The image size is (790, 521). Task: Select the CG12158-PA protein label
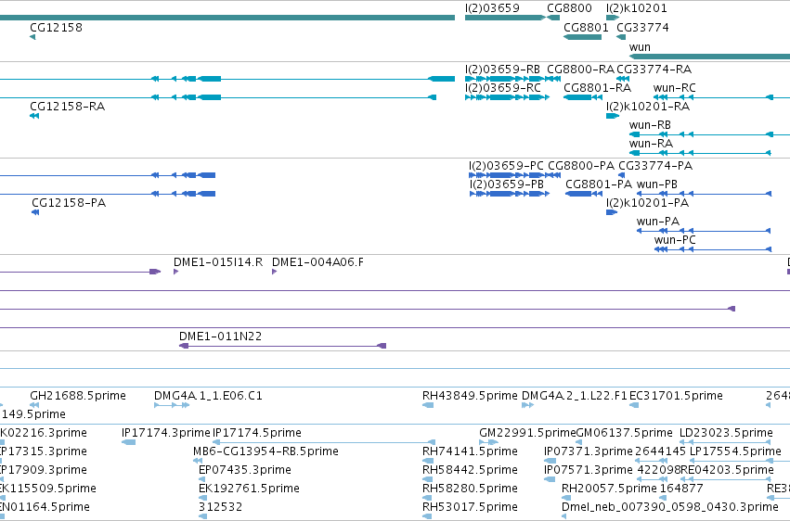[x=69, y=203]
